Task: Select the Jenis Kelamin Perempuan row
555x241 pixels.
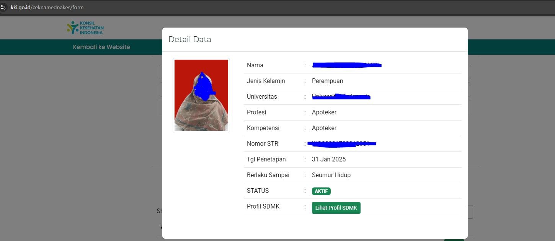Action: coord(327,81)
